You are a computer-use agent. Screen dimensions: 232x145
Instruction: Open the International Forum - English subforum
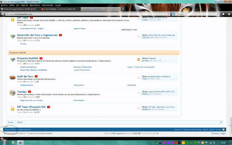pos(32,29)
